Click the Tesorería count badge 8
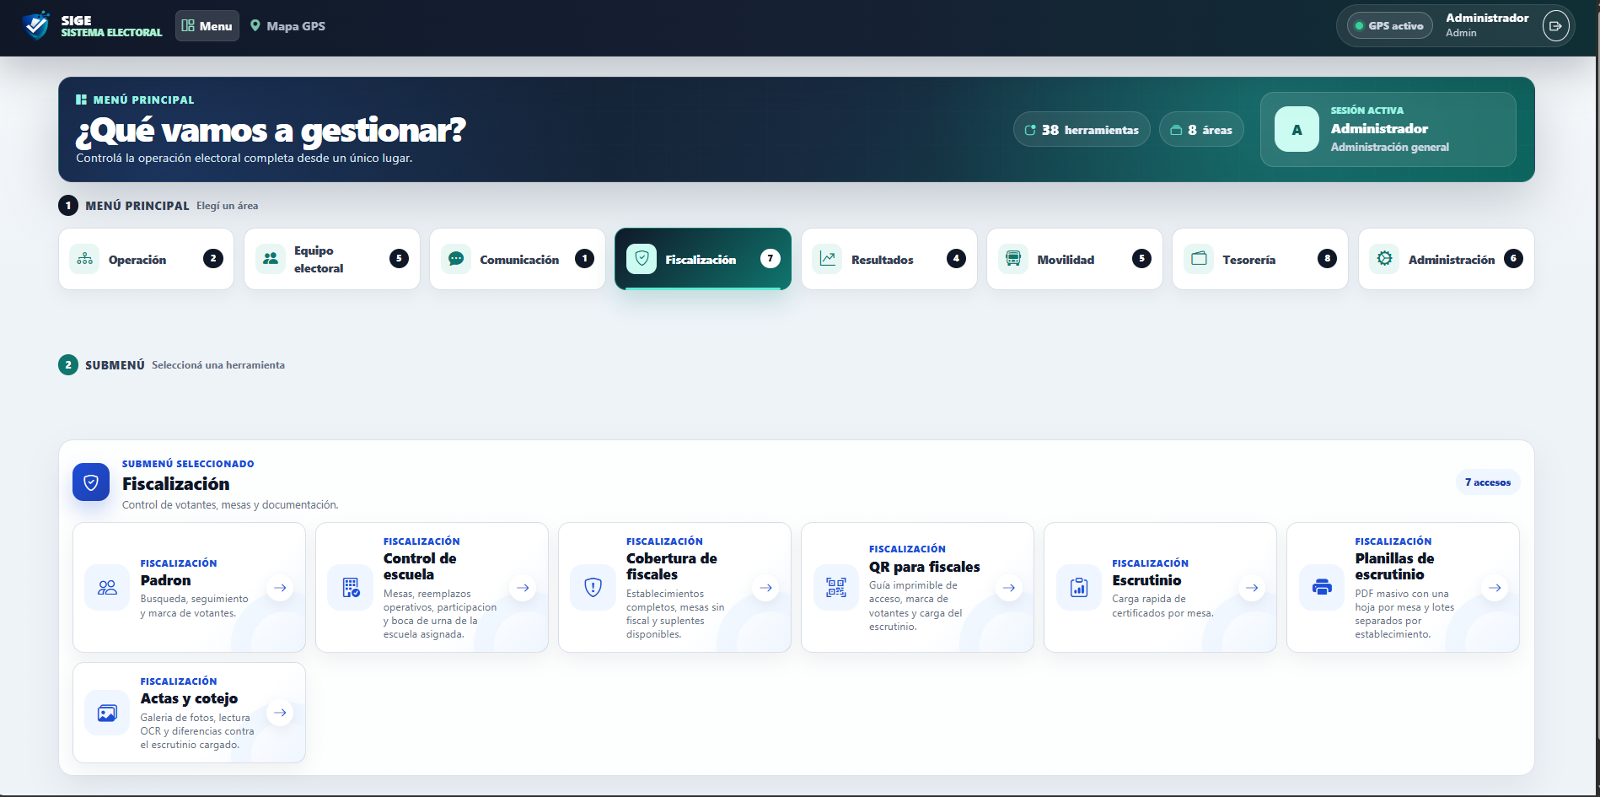Screen dimensions: 1600x797 [1327, 259]
